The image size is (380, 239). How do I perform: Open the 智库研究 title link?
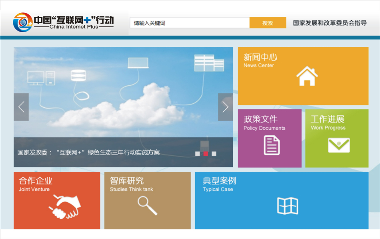coord(127,181)
